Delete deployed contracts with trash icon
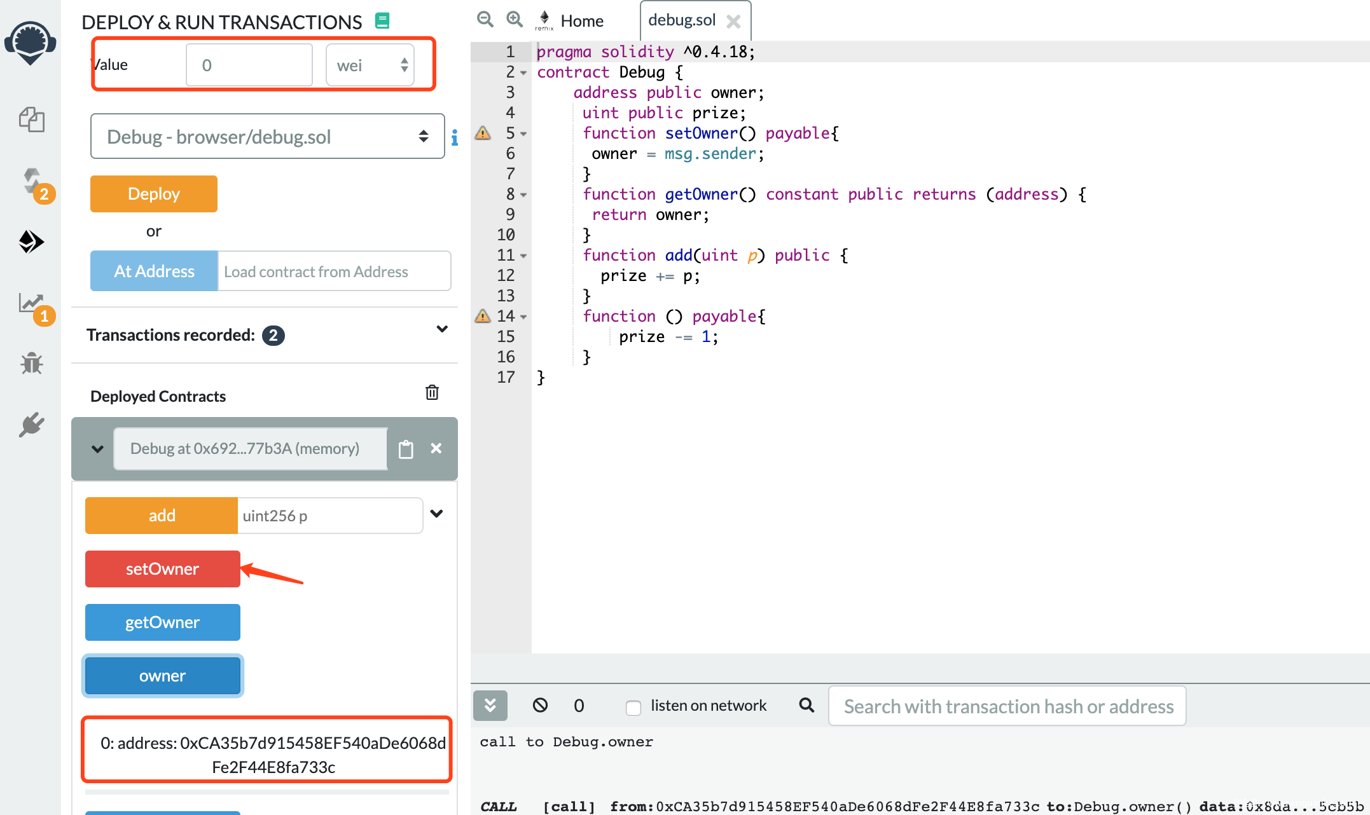This screenshot has height=815, width=1370. [x=432, y=393]
